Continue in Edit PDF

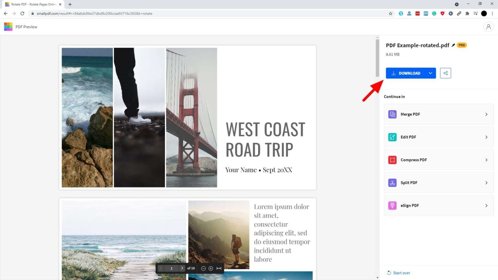pyautogui.click(x=438, y=137)
